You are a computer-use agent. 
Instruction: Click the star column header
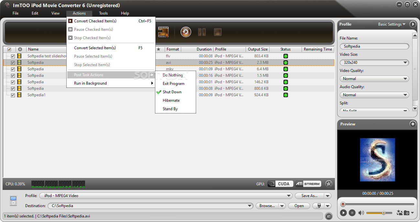159,49
